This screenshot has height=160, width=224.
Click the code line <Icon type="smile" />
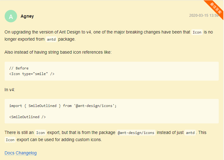pos(32,74)
